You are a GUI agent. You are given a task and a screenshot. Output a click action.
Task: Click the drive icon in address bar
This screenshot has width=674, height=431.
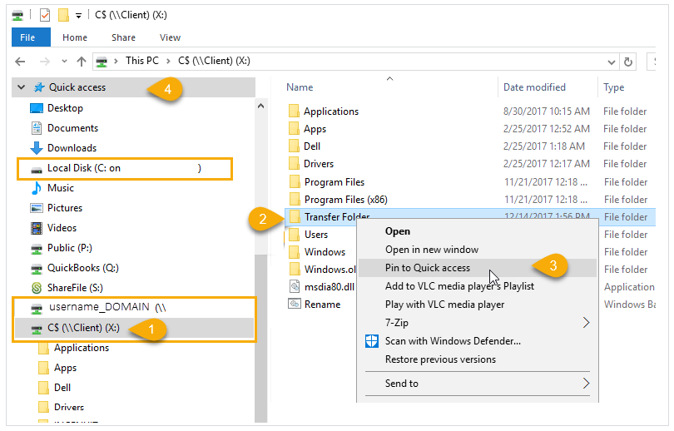click(x=102, y=62)
